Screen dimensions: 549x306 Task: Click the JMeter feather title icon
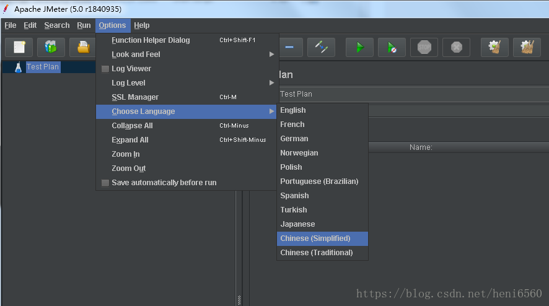coord(6,9)
